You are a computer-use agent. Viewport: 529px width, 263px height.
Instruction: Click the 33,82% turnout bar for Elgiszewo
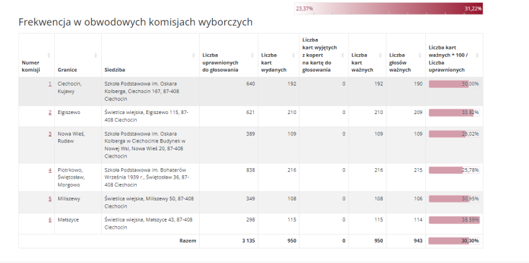[454, 112]
